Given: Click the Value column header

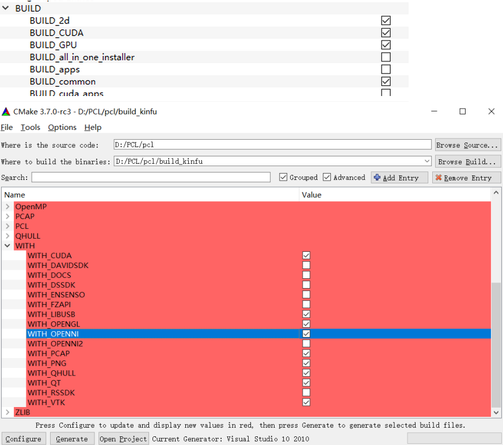Looking at the screenshot, I should pyautogui.click(x=395, y=195).
